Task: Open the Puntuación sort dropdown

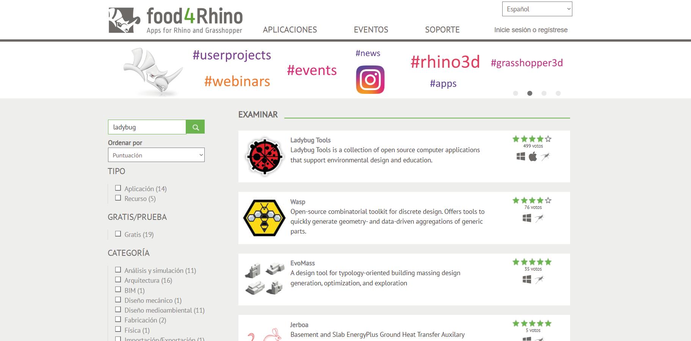Action: [x=156, y=155]
